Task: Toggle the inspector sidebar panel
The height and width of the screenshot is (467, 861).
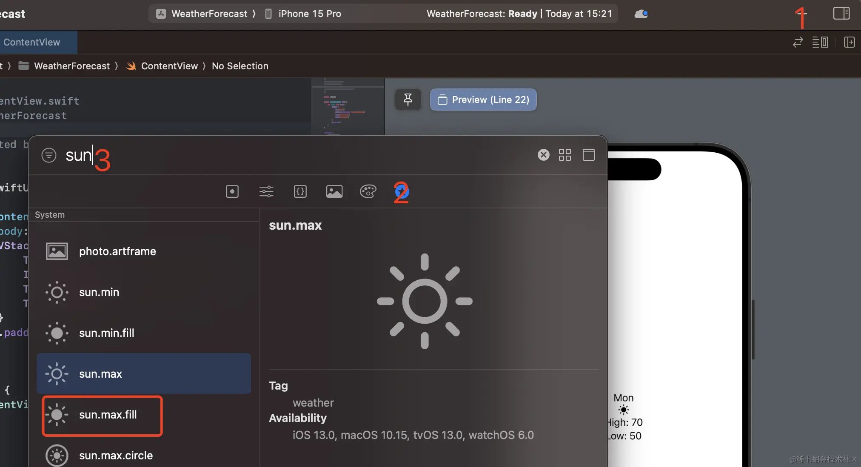Action: point(841,14)
